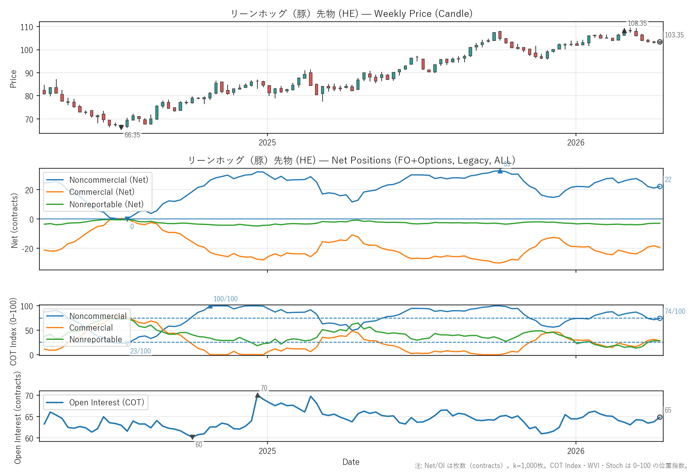Click the latest open interest circle at 65
Image resolution: width=695 pixels, height=474 pixels.
[660, 417]
